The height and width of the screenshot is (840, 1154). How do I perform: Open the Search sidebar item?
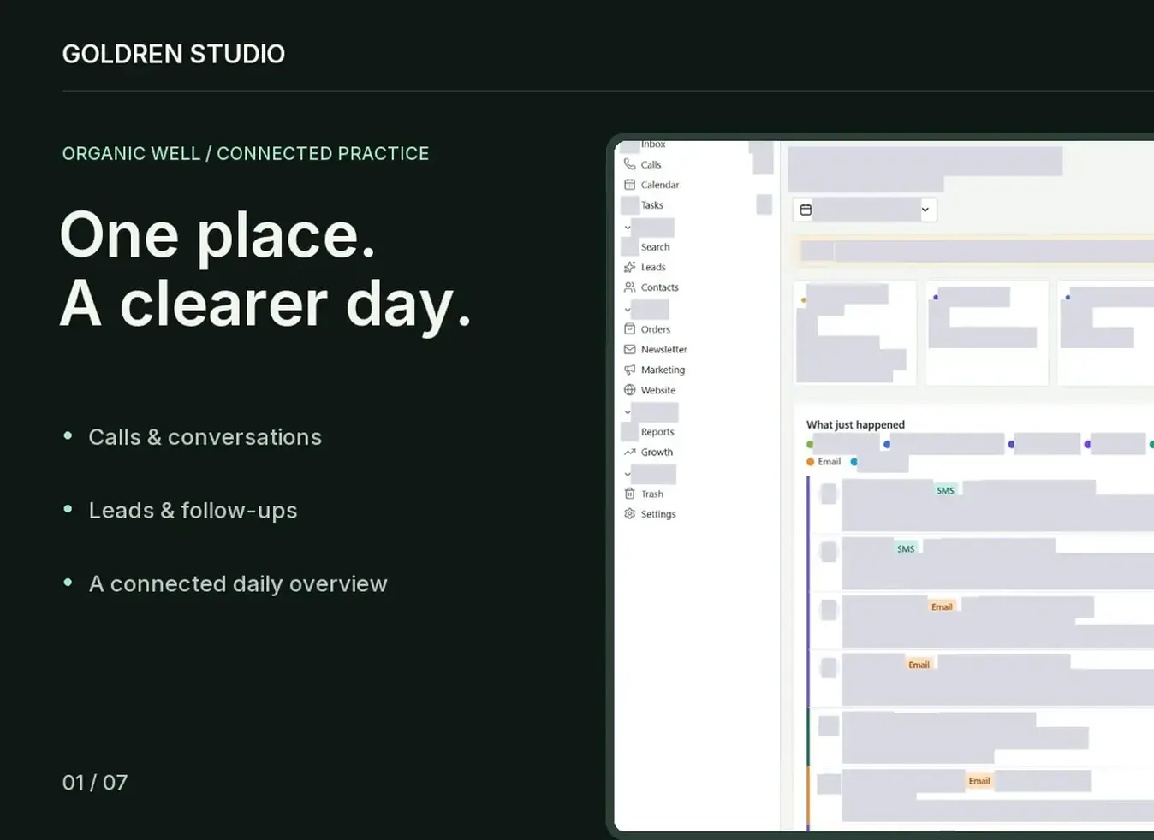656,247
